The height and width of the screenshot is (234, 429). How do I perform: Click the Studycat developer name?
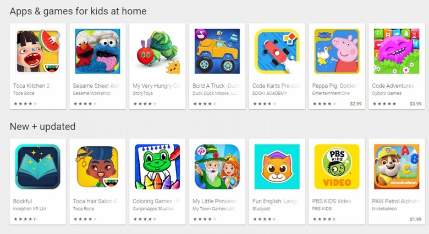pos(261,209)
